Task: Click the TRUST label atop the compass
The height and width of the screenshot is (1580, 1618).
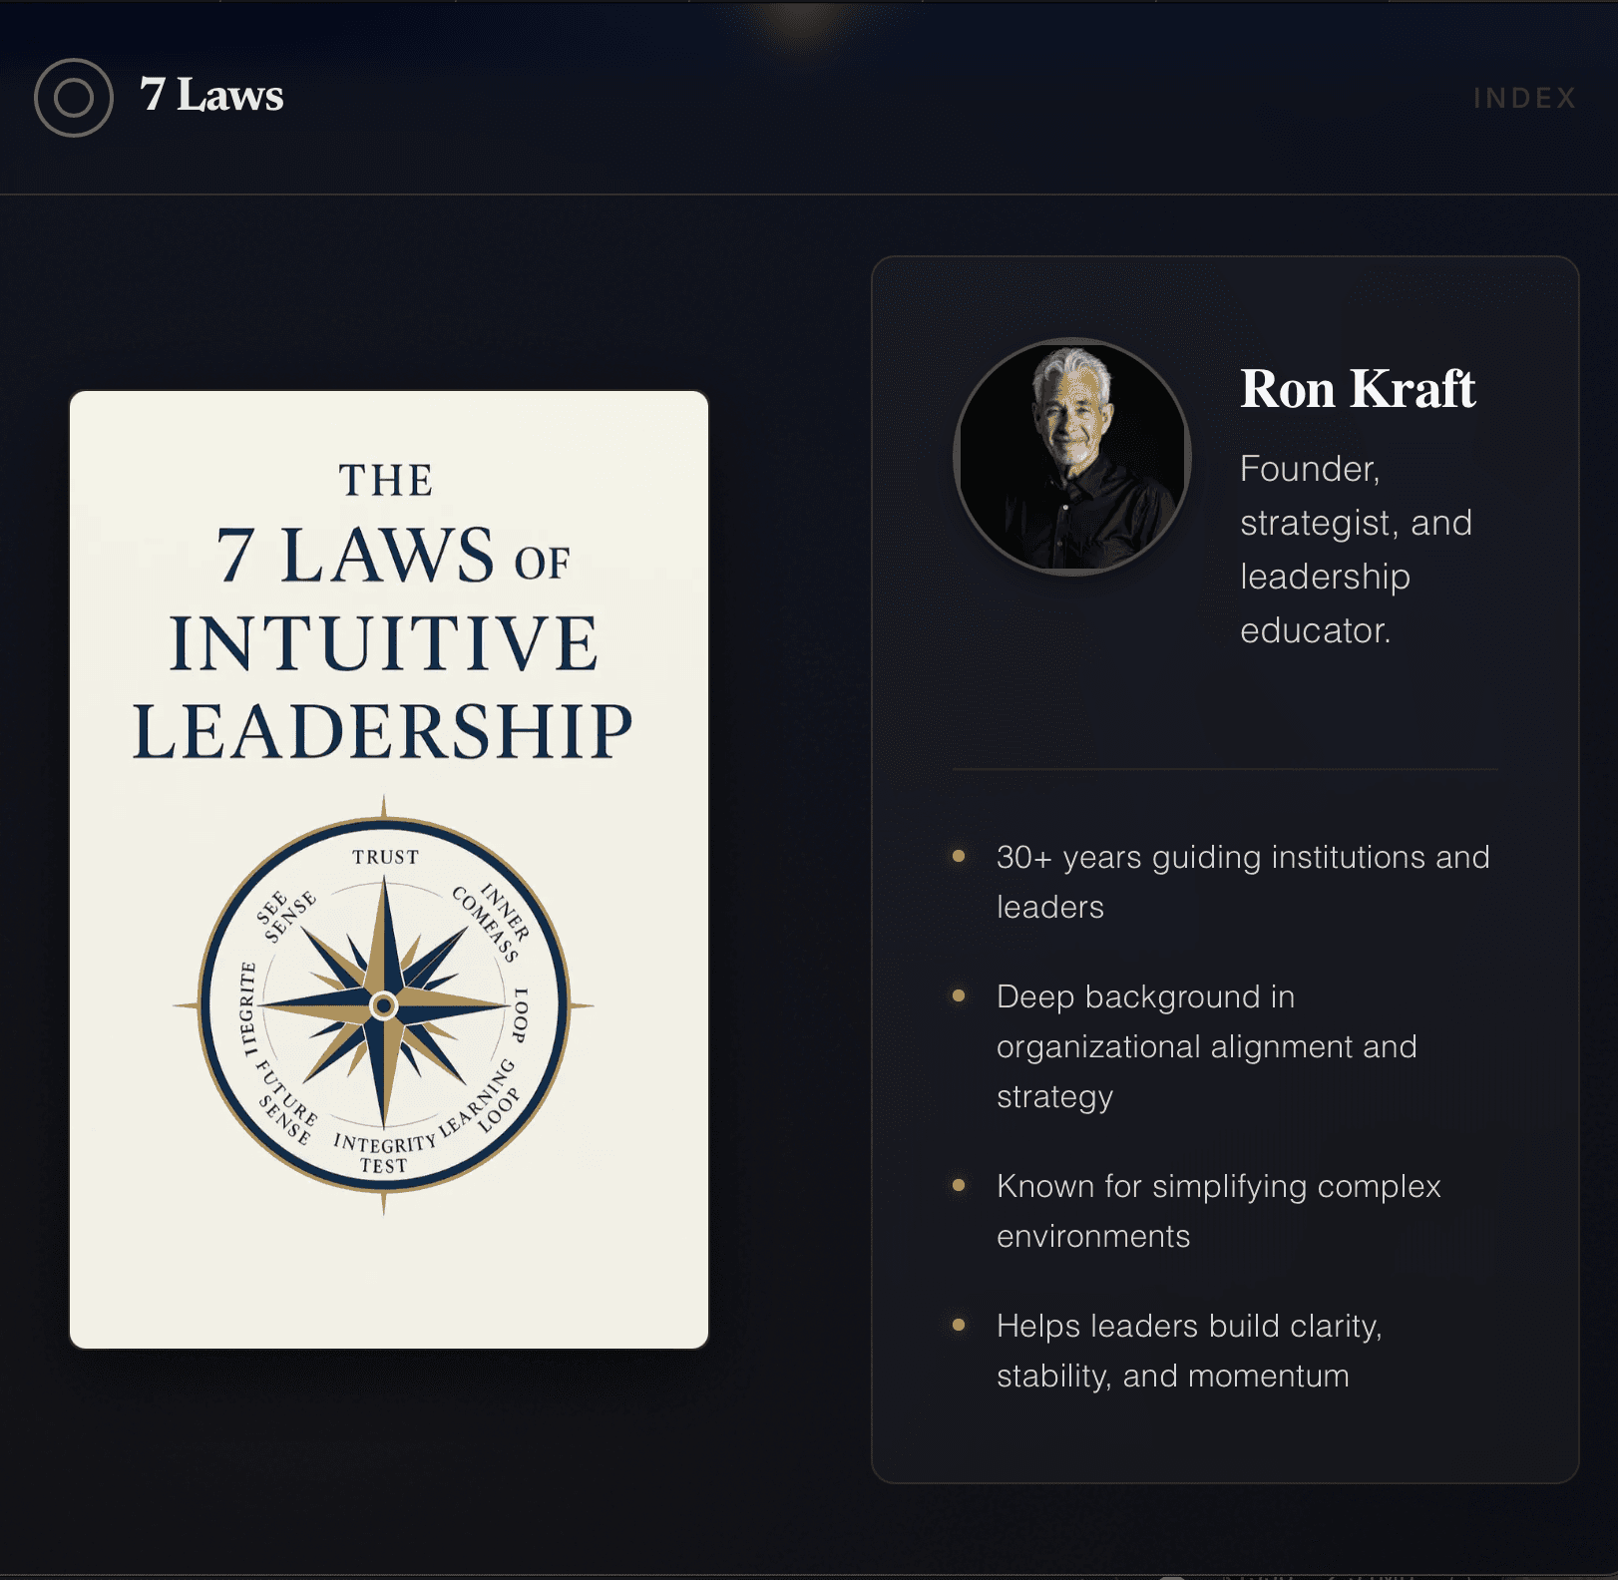Action: [385, 857]
